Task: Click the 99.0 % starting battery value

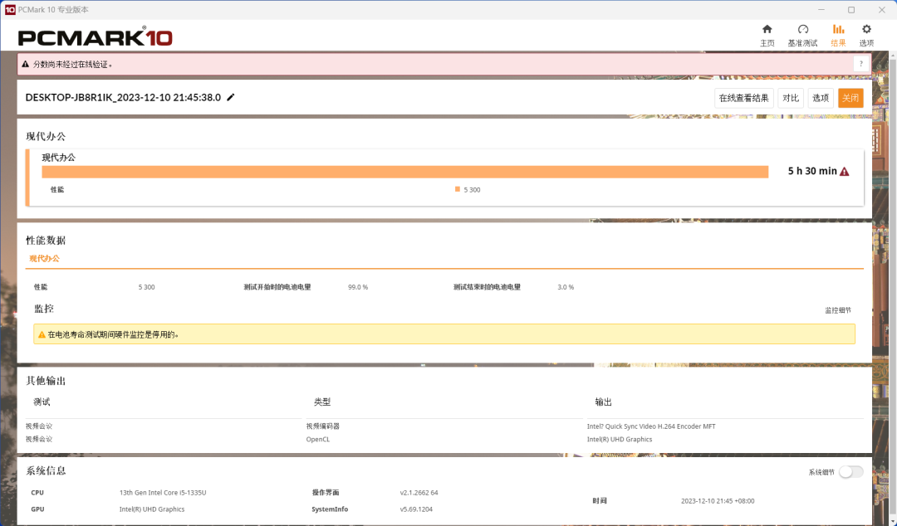Action: pyautogui.click(x=358, y=287)
